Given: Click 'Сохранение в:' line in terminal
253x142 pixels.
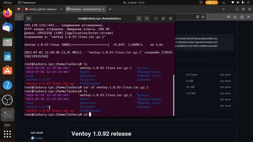Looking at the screenshot, I should point(65,37).
